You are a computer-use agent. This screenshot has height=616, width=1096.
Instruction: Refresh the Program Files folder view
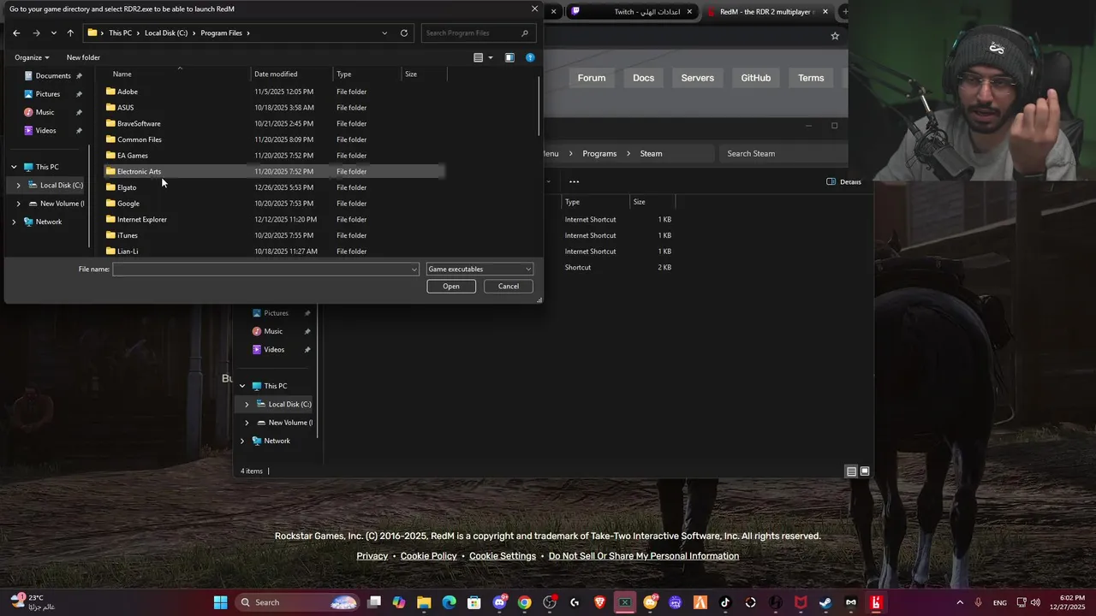404,33
